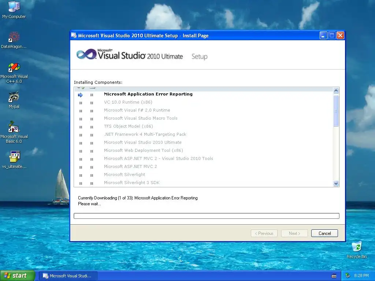Click the Currently Downloading status text

[138, 198]
